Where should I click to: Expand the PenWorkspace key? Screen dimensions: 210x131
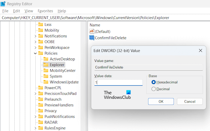click(x=35, y=48)
